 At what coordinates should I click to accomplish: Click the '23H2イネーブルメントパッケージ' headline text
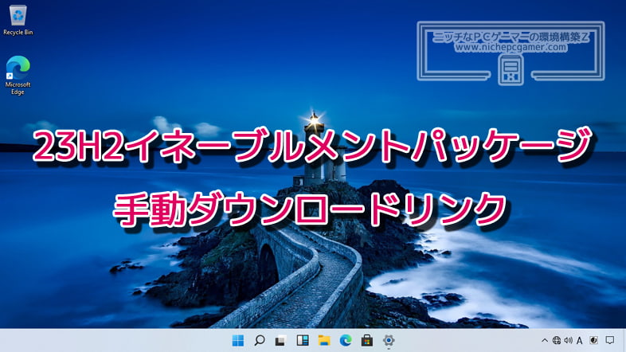pos(312,148)
